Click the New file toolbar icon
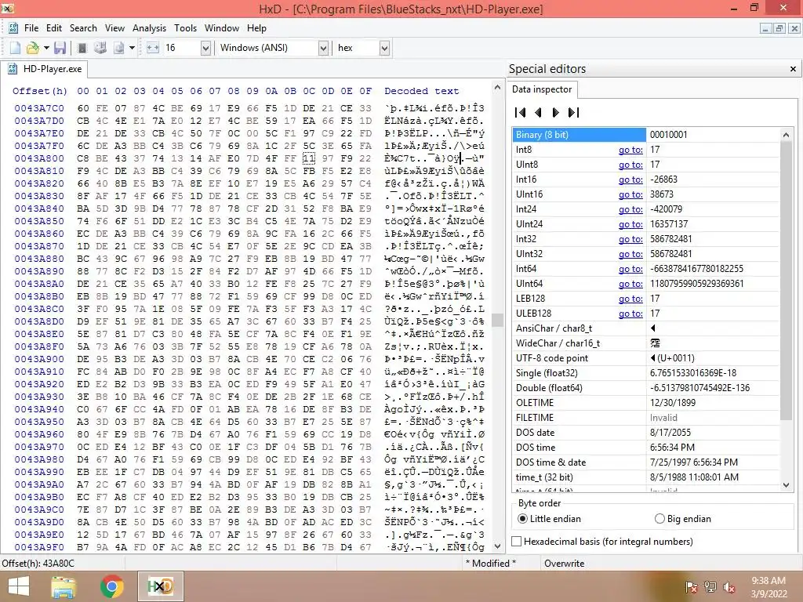 [16, 48]
